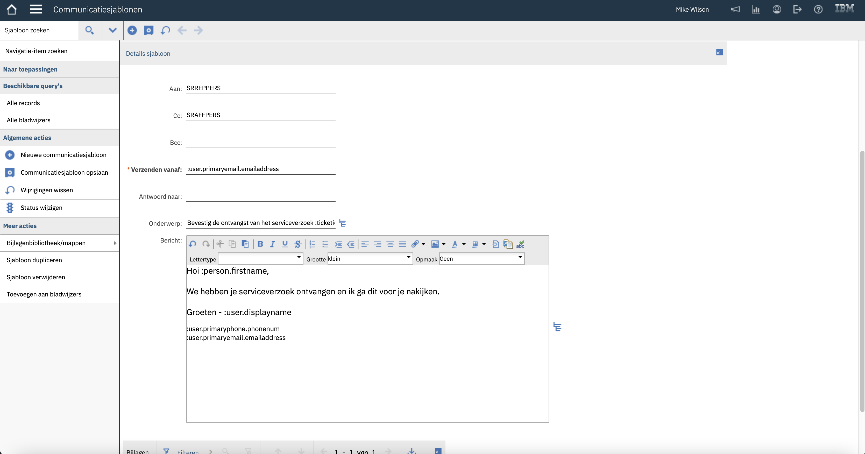Open the bulletin board megaphone icon
This screenshot has width=865, height=454.
(x=735, y=9)
